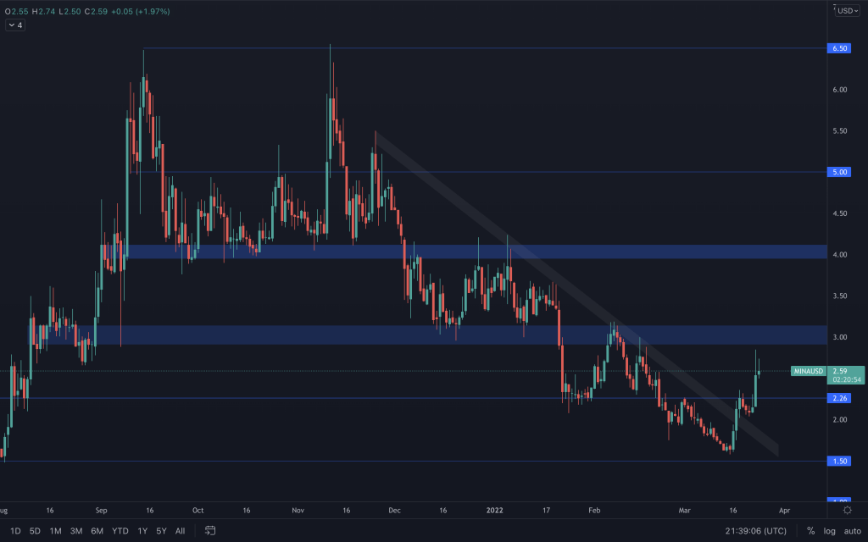Click the Sep date axis label
Screen dimensions: 868x542
(x=101, y=511)
